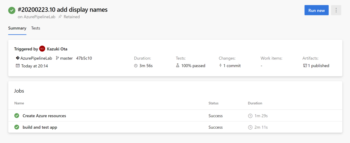This screenshot has width=350, height=143.
Task: Open the 1 published artifacts link
Action: 318,66
